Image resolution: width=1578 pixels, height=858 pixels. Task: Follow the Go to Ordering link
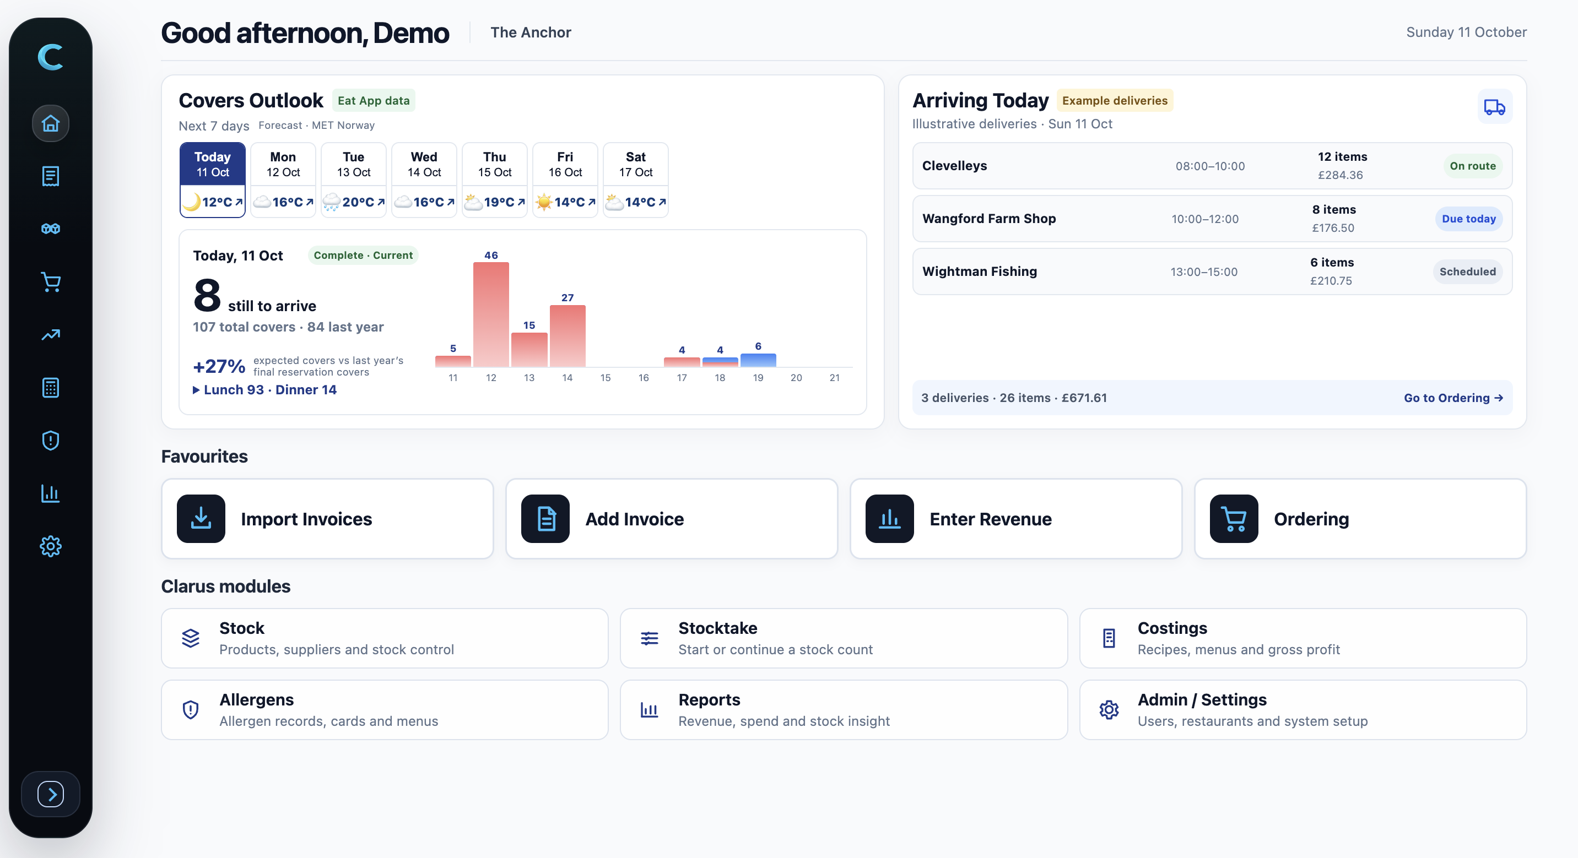coord(1453,398)
